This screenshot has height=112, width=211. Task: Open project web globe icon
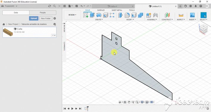(x=55, y=24)
